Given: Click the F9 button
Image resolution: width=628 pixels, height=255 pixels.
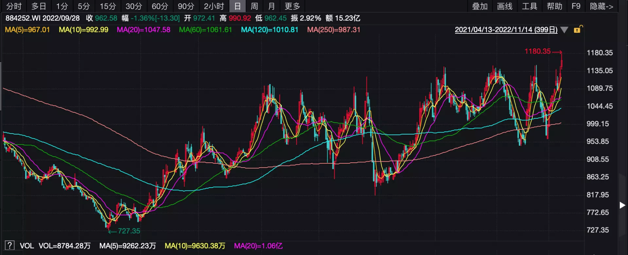Looking at the screenshot, I should (x=576, y=6).
